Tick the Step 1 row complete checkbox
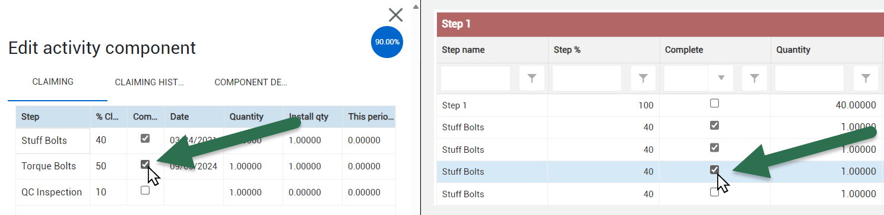The height and width of the screenshot is (215, 884). point(715,103)
